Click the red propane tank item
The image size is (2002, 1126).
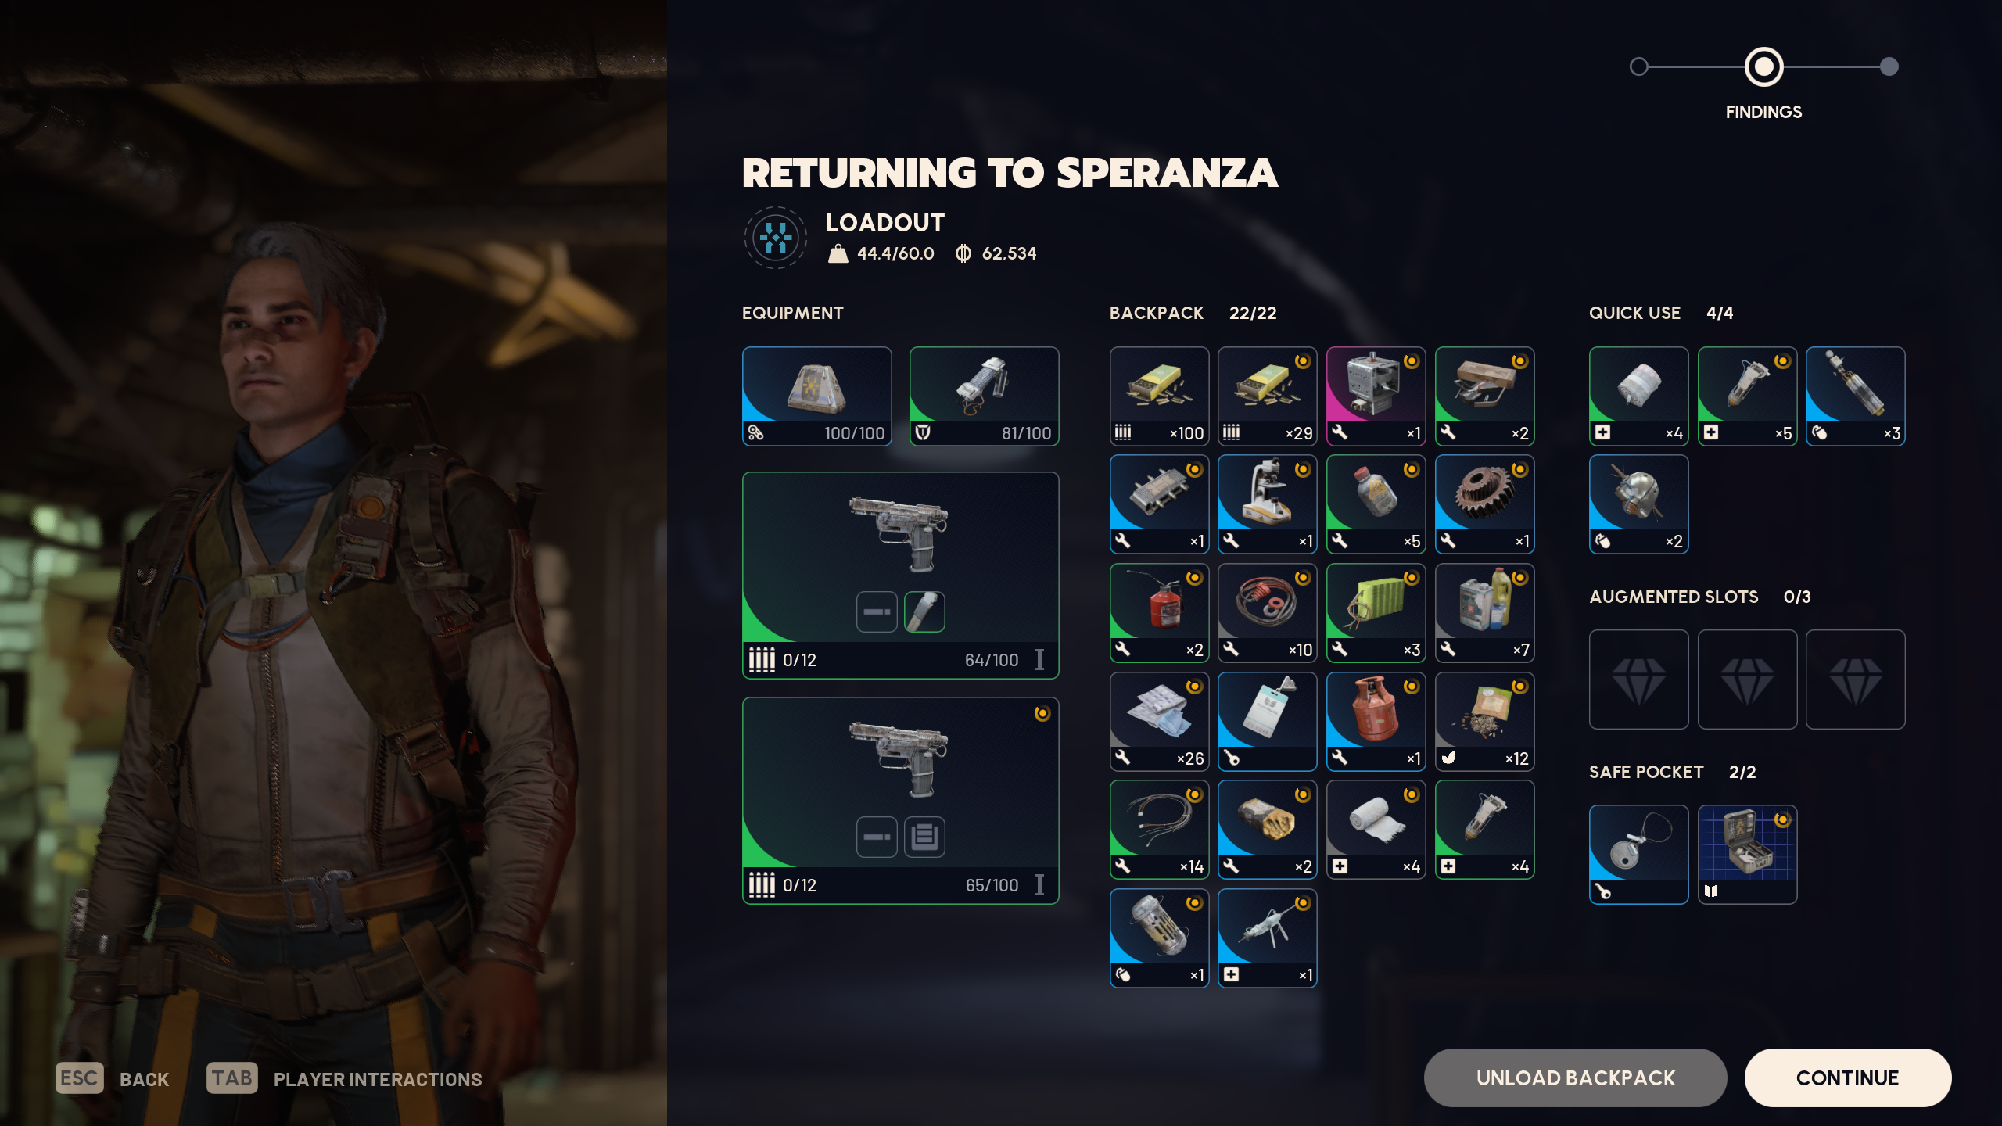pyautogui.click(x=1376, y=722)
